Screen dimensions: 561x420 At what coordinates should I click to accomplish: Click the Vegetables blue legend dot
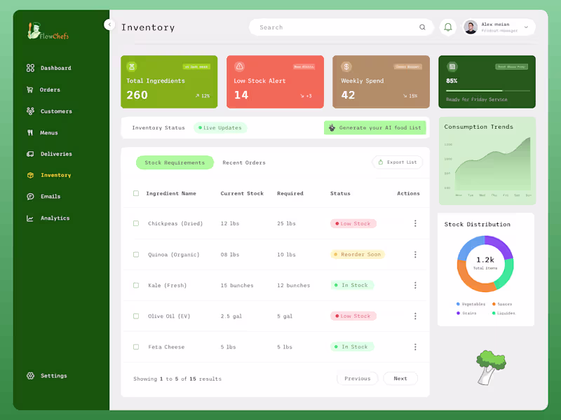458,304
